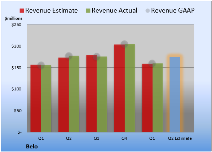Click the green Revenue Actual legend swatch
Screen dimensions: 212x152
(x=88, y=11)
